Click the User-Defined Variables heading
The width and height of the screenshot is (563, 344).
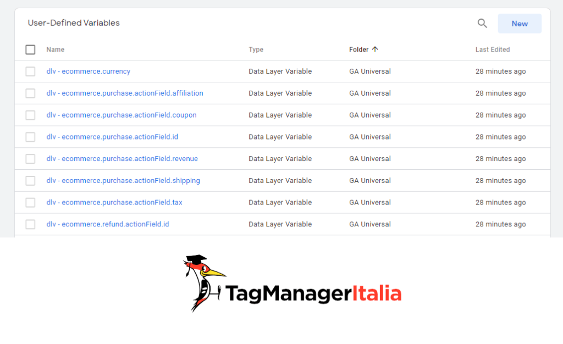(x=74, y=23)
